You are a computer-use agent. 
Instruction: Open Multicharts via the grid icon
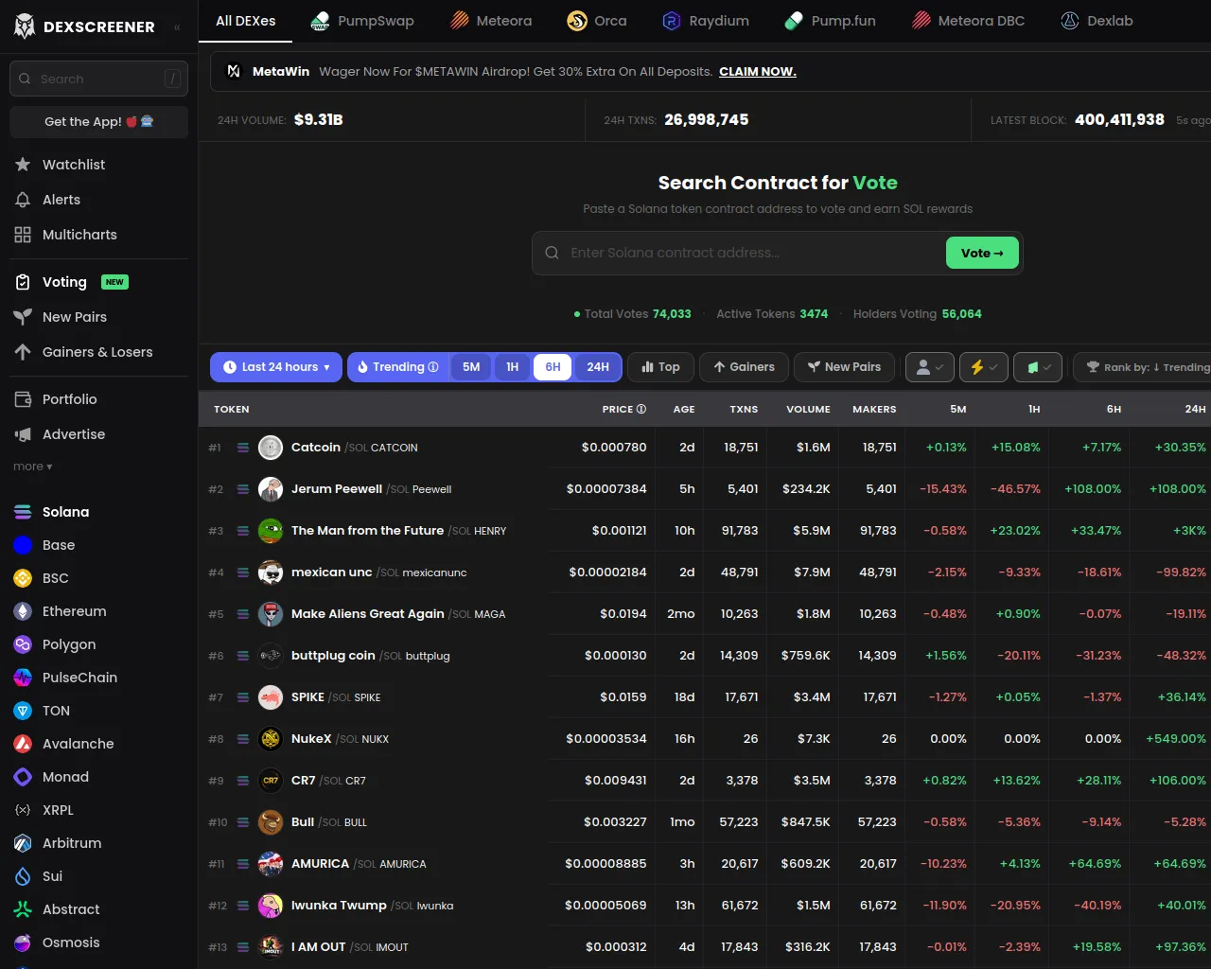point(23,235)
